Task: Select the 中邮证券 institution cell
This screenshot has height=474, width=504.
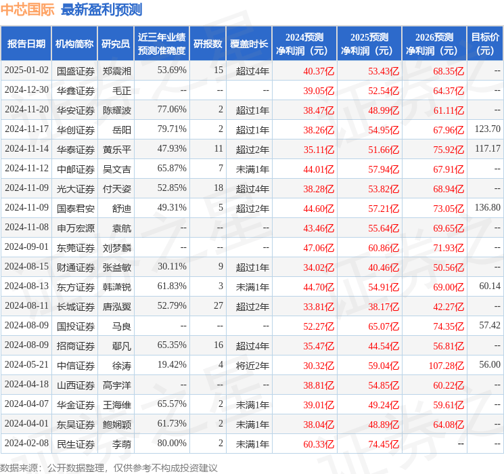Action: 76,169
